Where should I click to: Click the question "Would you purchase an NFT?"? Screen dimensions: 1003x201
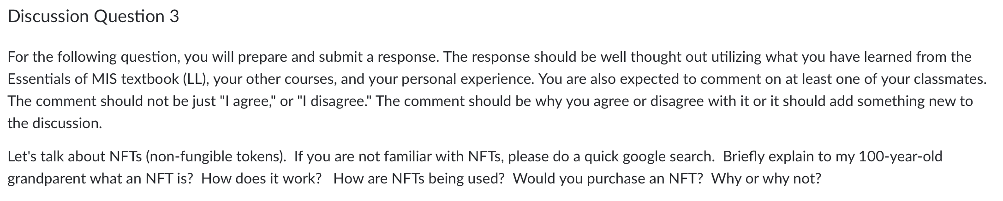click(x=608, y=179)
